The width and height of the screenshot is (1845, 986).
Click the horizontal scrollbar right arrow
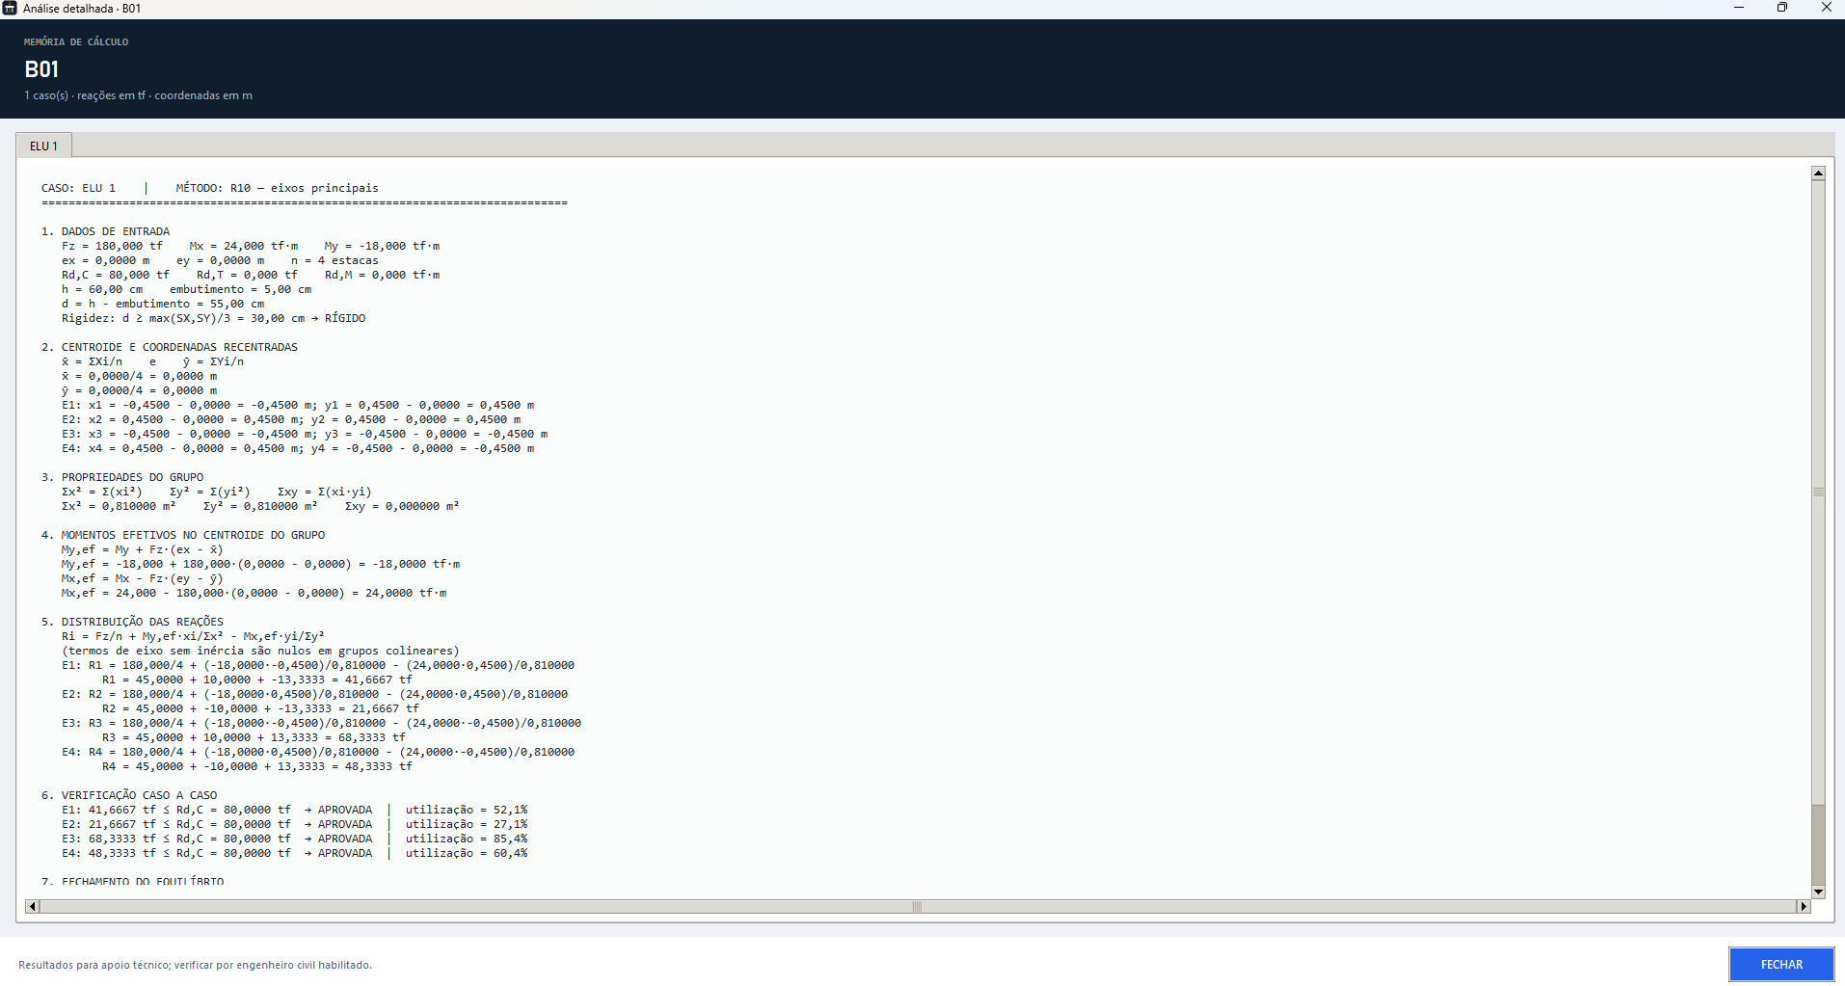[x=1804, y=906]
